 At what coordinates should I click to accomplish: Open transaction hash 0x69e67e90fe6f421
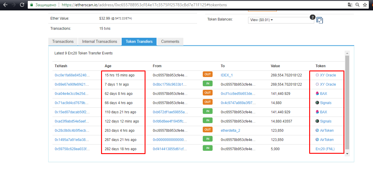(72, 84)
